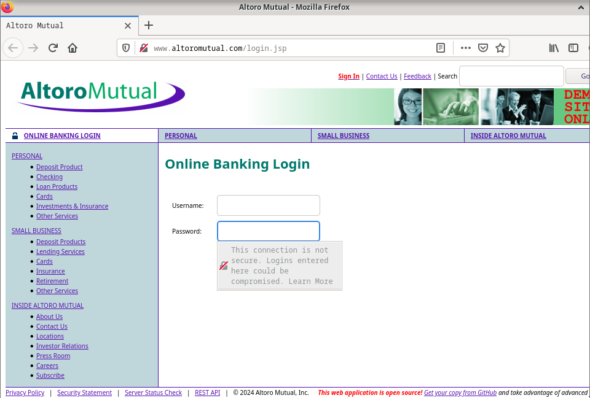
Task: Open Retirement link
Action: click(52, 281)
